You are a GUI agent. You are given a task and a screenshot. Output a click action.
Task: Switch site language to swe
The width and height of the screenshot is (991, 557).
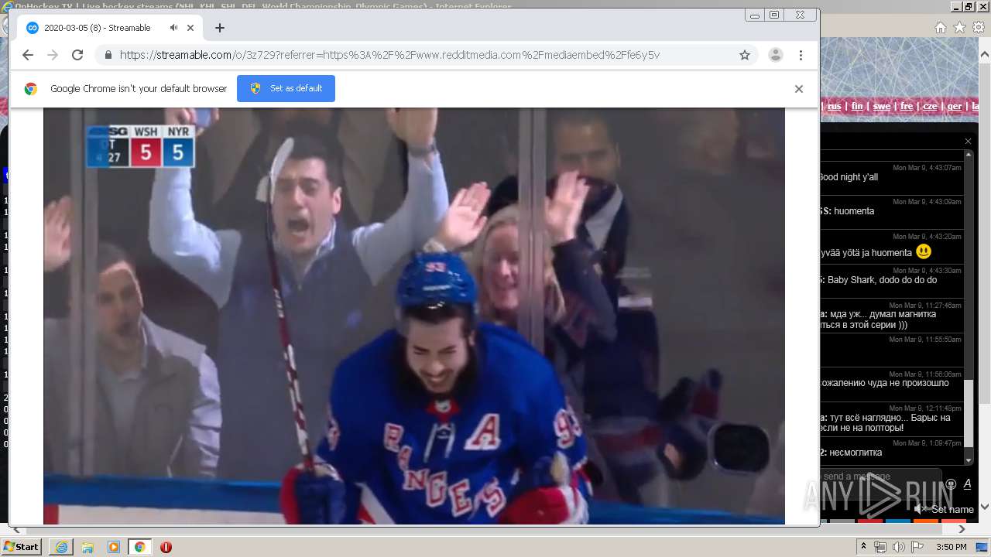pos(881,106)
